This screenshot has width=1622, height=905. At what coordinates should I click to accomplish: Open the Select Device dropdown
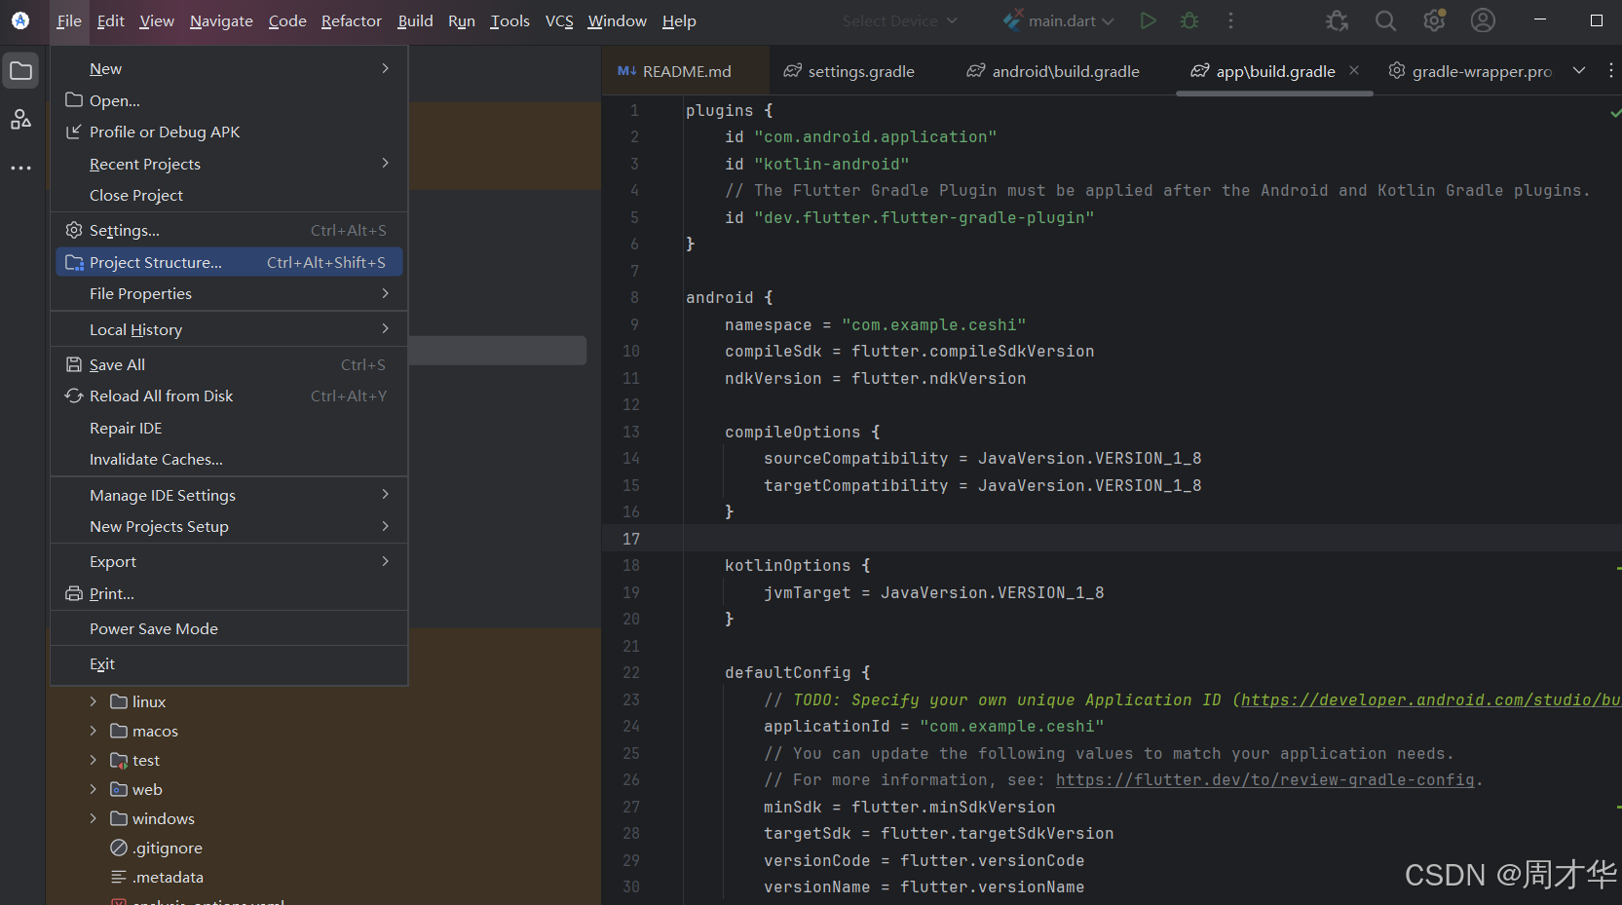pos(899,20)
